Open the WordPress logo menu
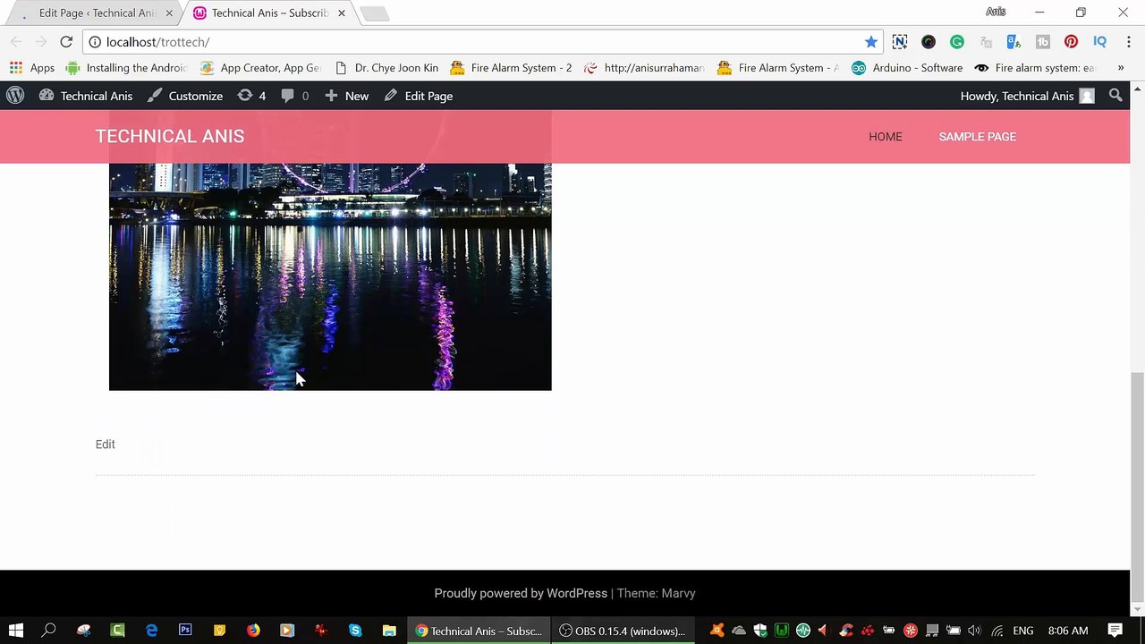 [x=15, y=96]
